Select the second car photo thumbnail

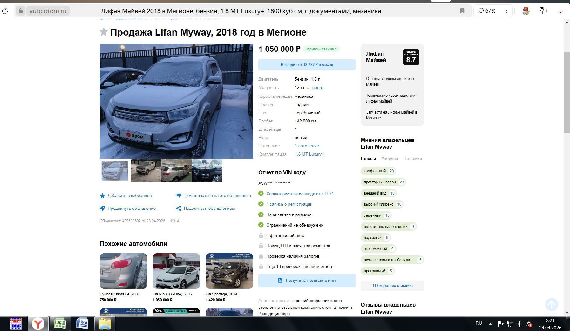(146, 171)
